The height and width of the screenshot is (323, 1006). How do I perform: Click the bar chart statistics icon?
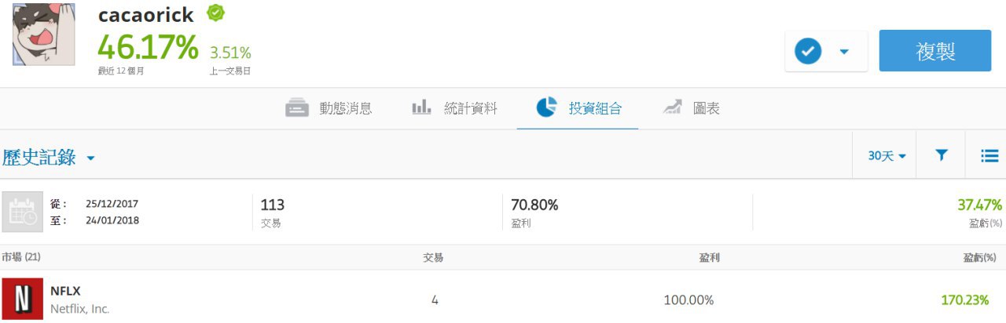pos(421,107)
